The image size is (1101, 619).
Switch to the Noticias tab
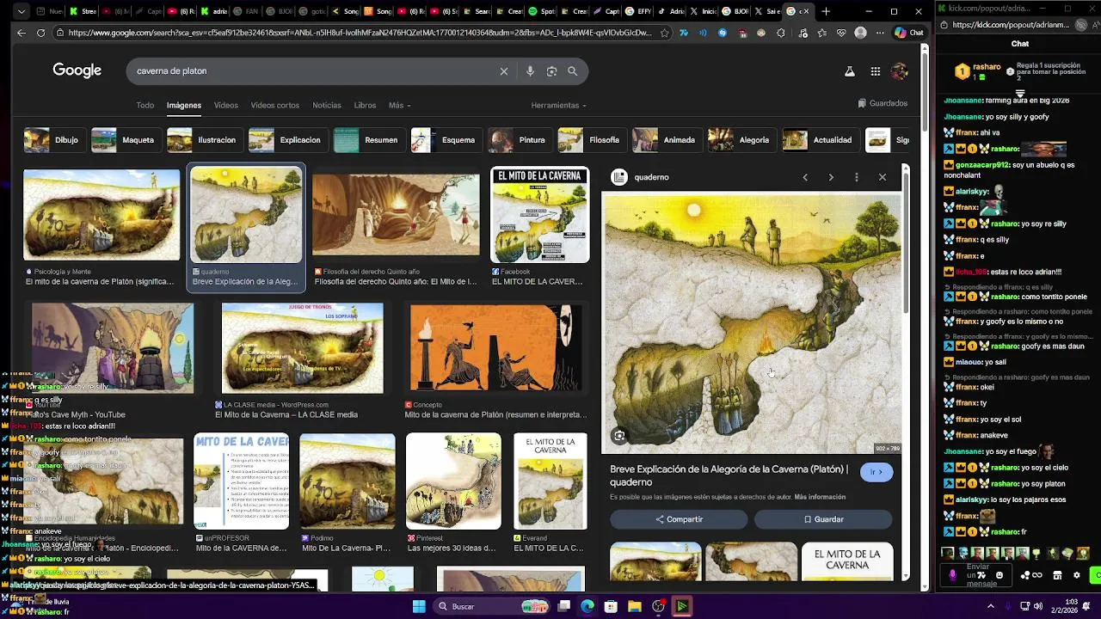[327, 105]
